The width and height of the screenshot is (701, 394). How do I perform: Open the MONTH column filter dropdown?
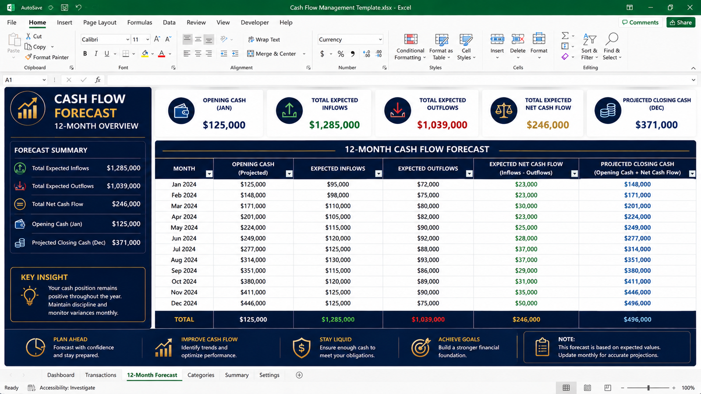point(209,174)
